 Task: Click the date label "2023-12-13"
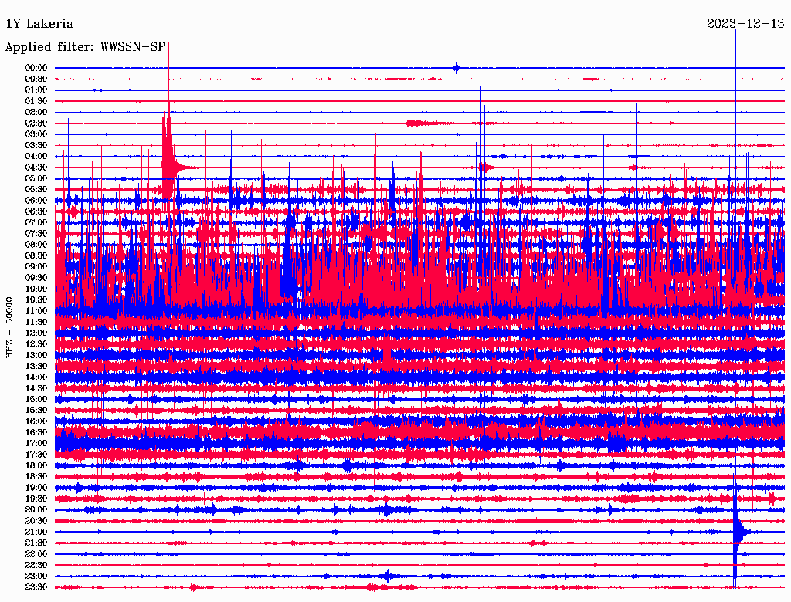pos(745,24)
